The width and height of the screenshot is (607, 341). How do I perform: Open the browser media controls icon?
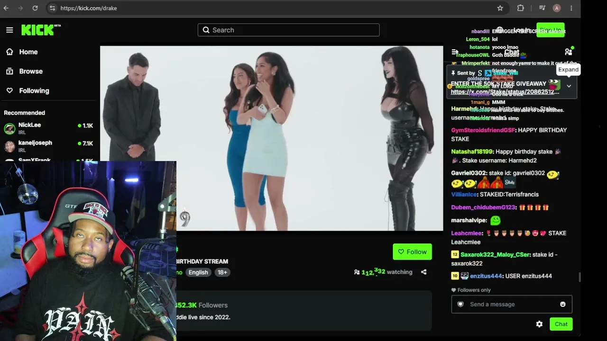[542, 8]
